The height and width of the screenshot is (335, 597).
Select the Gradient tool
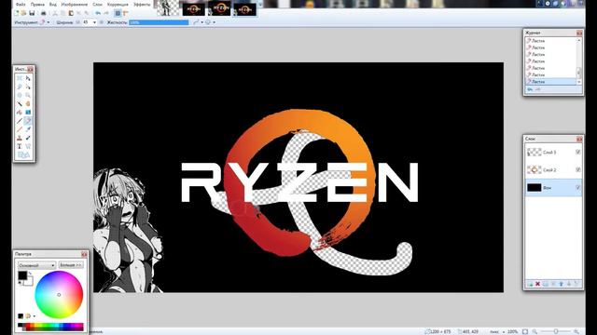point(28,113)
